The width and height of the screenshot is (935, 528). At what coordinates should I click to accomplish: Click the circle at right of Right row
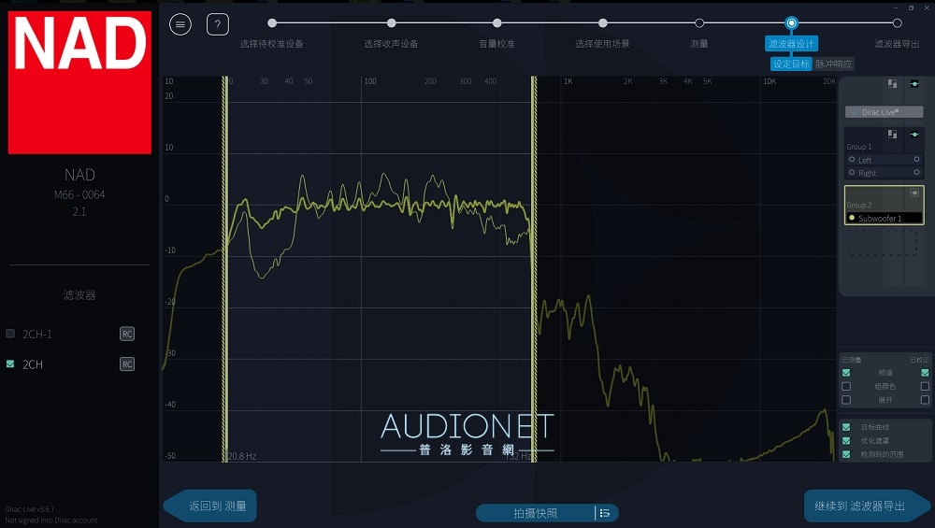pos(916,172)
